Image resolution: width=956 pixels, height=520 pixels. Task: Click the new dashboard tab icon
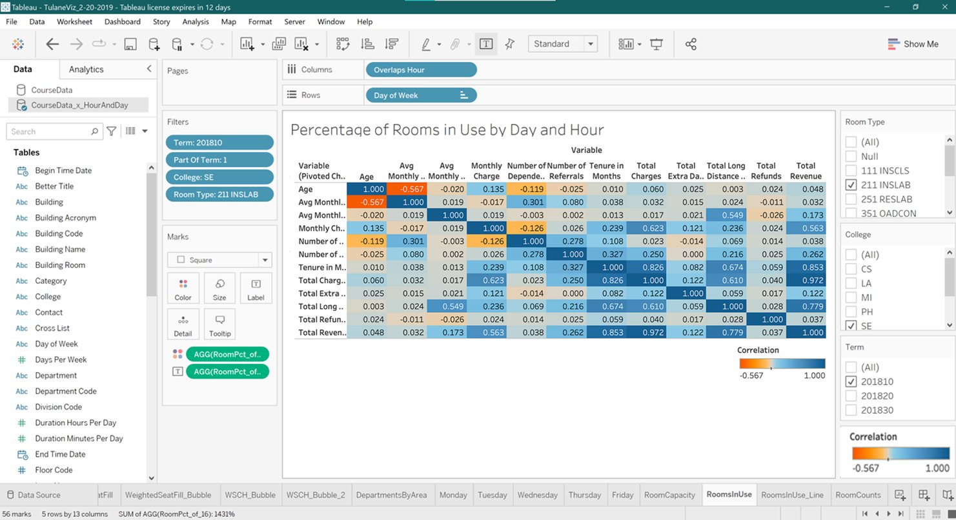click(x=924, y=495)
